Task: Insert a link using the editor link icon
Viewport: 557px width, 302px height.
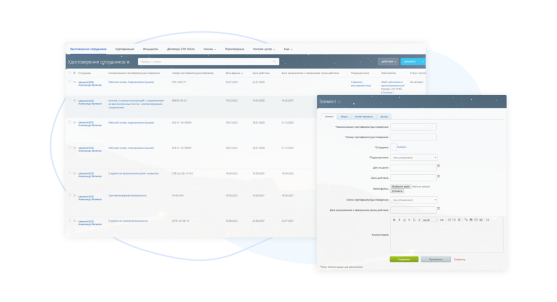Action: click(466, 220)
